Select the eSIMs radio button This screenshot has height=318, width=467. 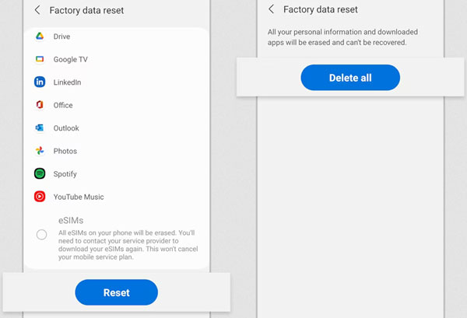41,234
